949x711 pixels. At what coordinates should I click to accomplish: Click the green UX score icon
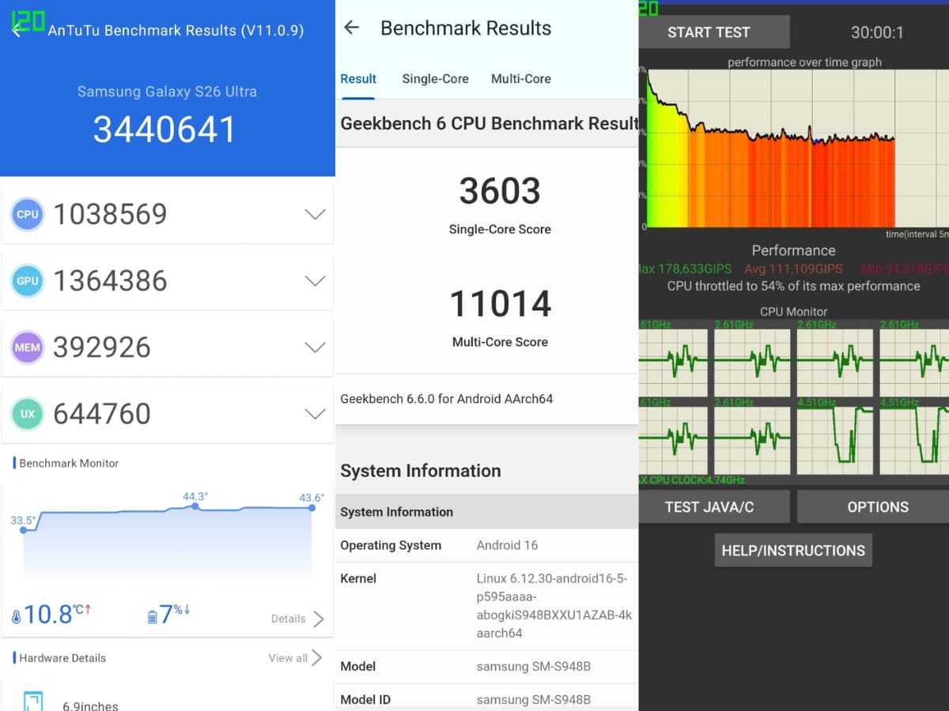pos(28,413)
